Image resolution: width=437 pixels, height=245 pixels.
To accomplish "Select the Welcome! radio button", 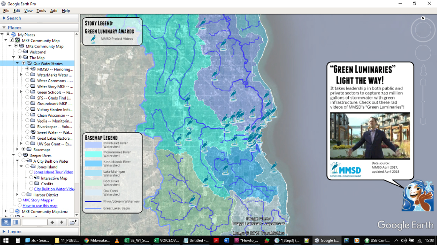I will pyautogui.click(x=20, y=52).
